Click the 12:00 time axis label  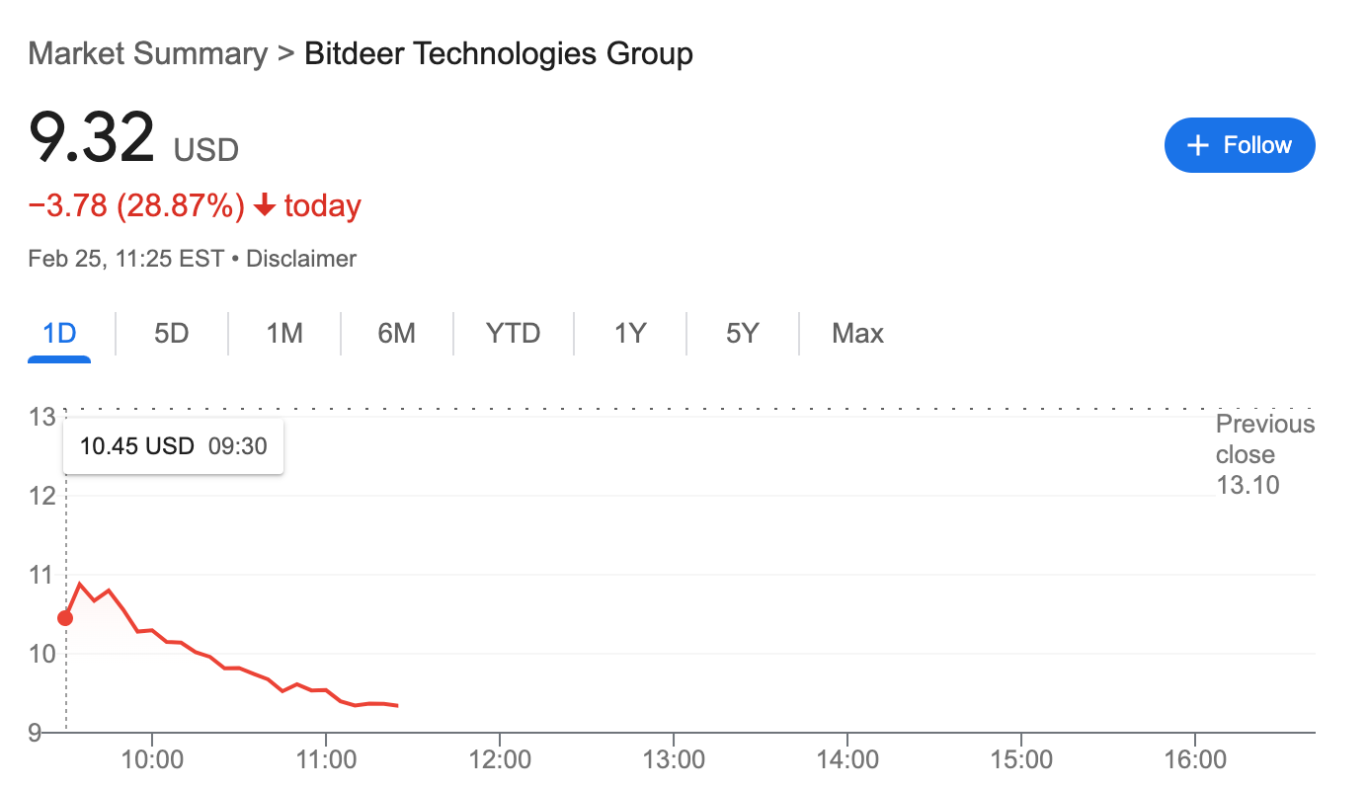click(499, 760)
